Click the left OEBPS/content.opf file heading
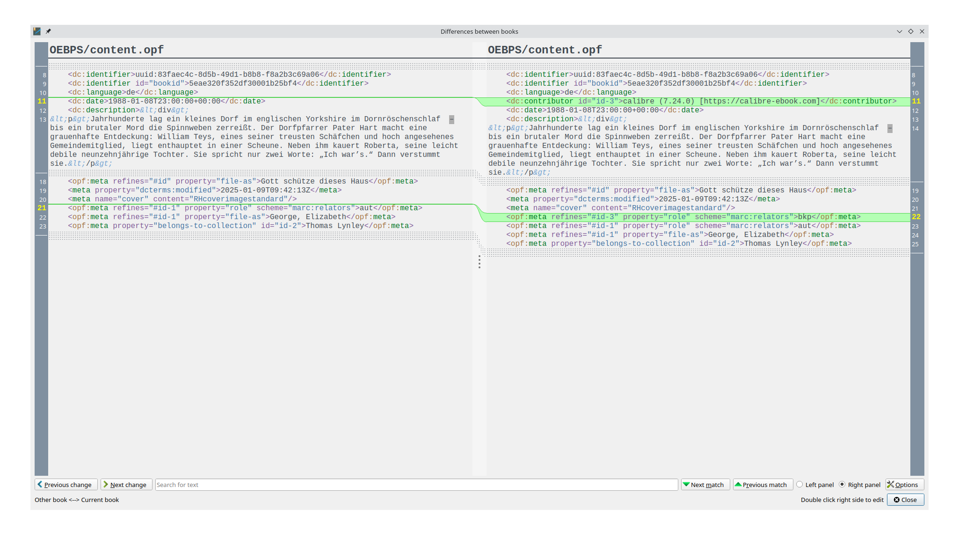This screenshot has height=546, width=959. tap(107, 50)
